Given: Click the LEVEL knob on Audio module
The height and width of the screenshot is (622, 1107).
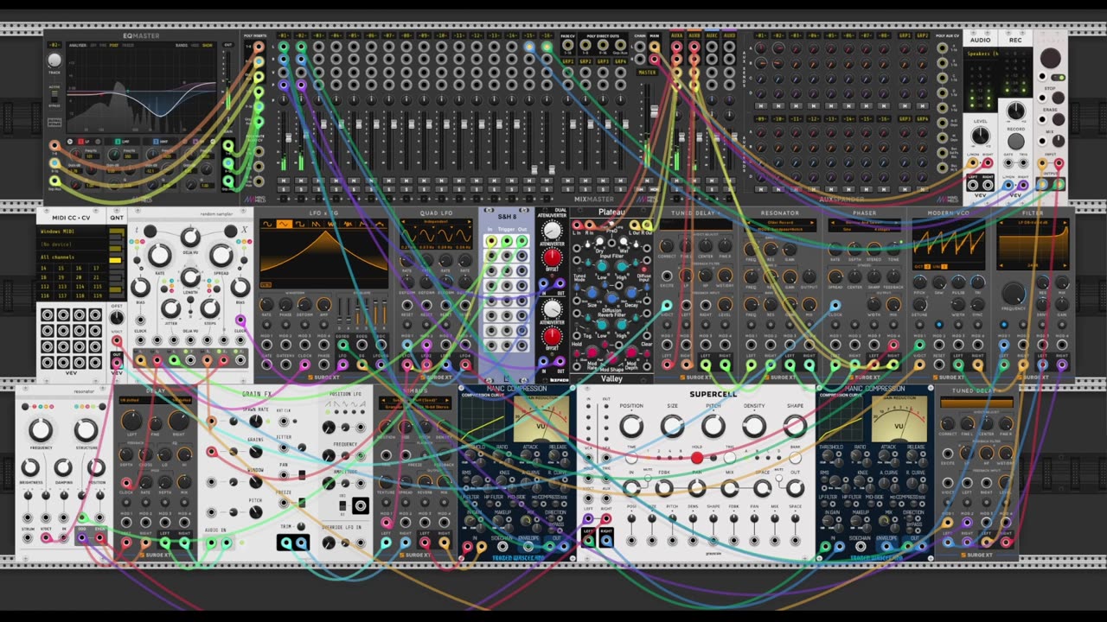Looking at the screenshot, I should pyautogui.click(x=980, y=136).
